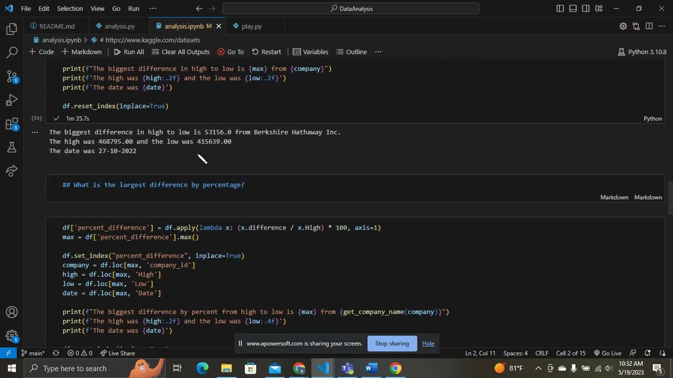Go forward with the navigation arrow
The height and width of the screenshot is (378, 673).
[x=212, y=8]
